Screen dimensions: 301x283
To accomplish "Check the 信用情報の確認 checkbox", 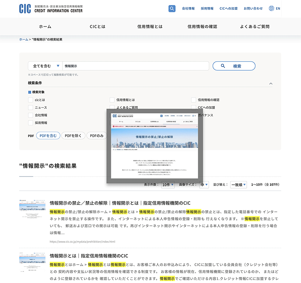I will tap(193, 100).
